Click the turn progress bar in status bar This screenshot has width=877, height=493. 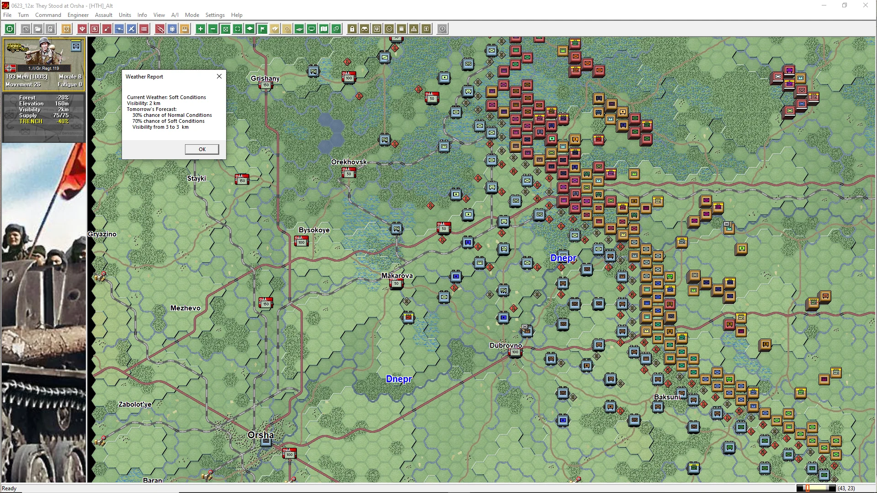[816, 488]
